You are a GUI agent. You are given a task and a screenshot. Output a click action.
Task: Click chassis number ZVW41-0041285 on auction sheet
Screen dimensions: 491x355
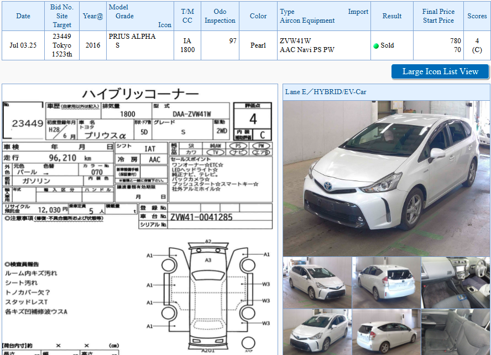pyautogui.click(x=201, y=217)
